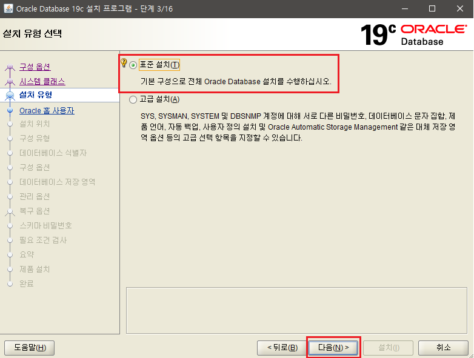Click the 제품 설치 step

tap(35, 269)
